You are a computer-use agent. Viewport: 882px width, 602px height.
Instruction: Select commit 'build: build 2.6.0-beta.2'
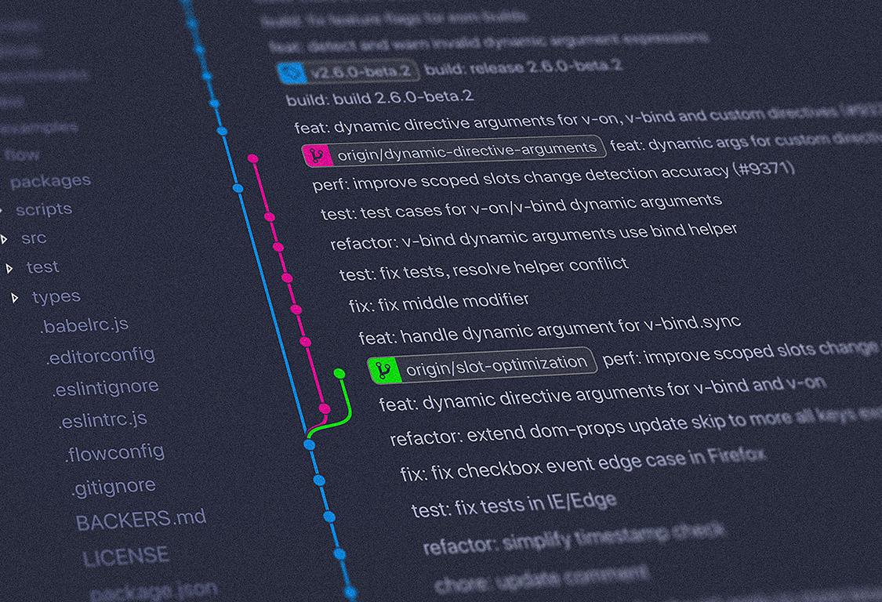point(379,99)
